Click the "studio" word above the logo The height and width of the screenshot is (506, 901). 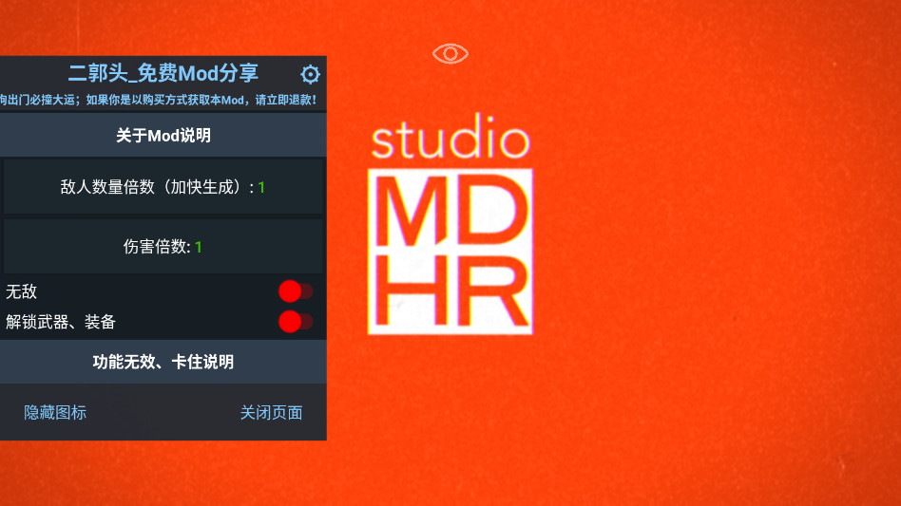tap(450, 141)
